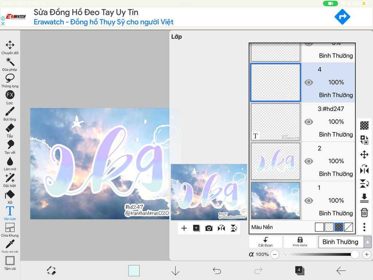
Task: Flip layer vertically in the bottom layer toolbar
Action: [234, 228]
